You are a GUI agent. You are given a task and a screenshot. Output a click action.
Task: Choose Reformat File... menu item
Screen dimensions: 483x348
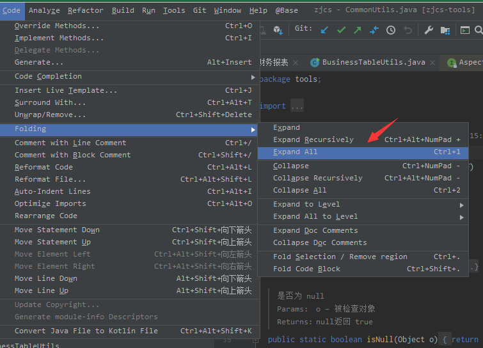pyautogui.click(x=129, y=179)
